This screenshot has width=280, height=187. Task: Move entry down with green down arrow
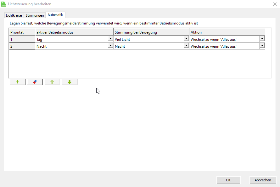(x=70, y=82)
